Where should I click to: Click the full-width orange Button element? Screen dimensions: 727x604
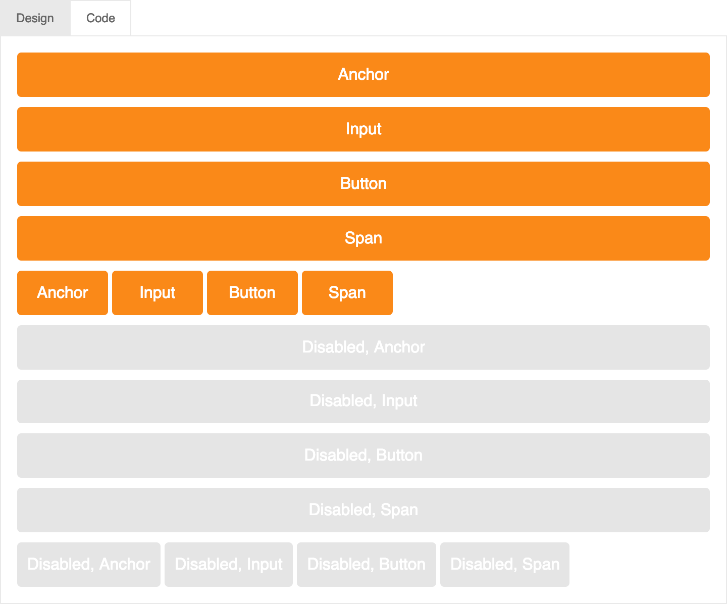click(363, 184)
